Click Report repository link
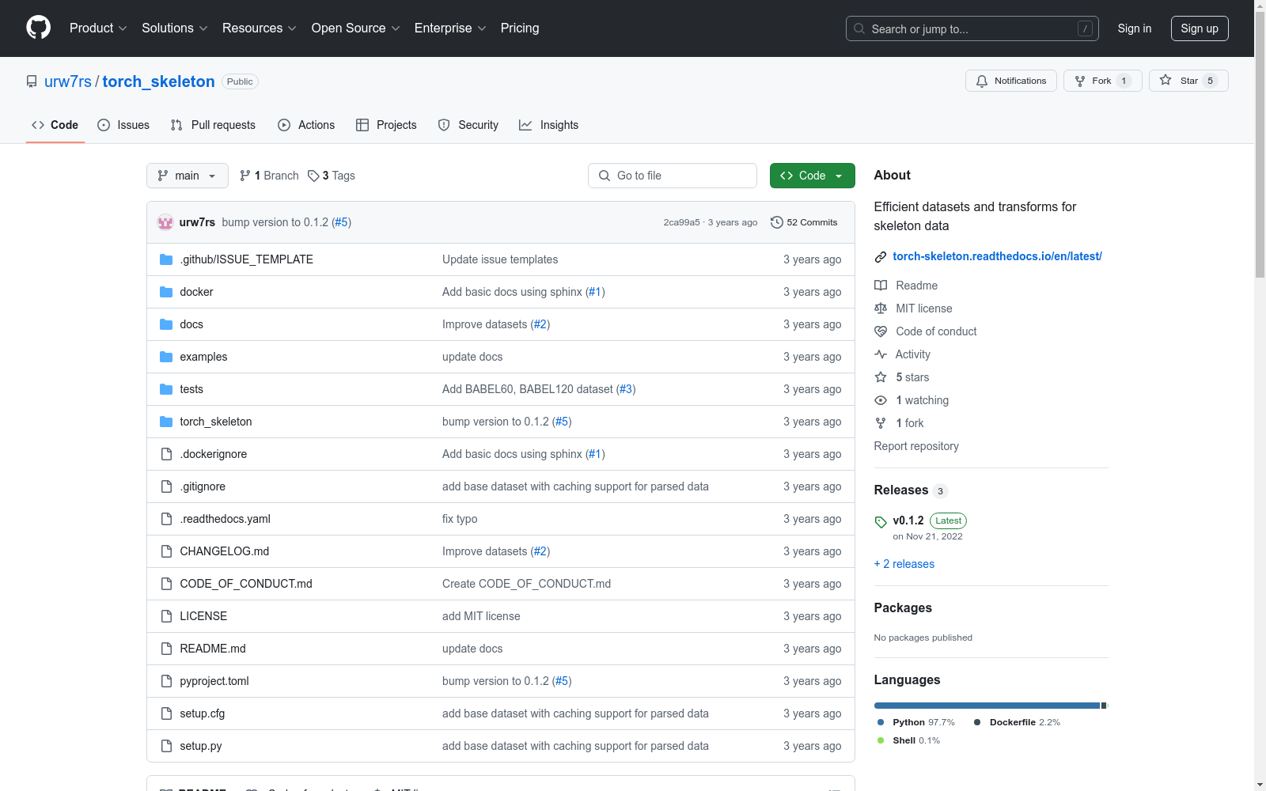 pyautogui.click(x=916, y=446)
